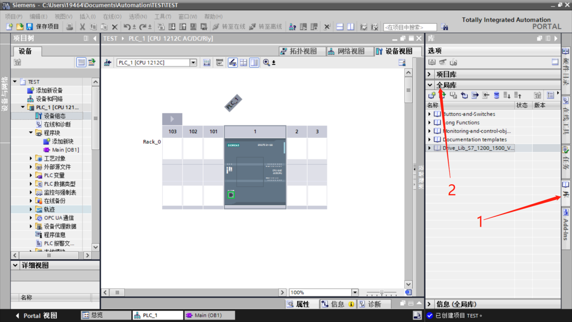Click the redo arrow icon
Viewport: 572px width, 322px height.
(x=142, y=27)
